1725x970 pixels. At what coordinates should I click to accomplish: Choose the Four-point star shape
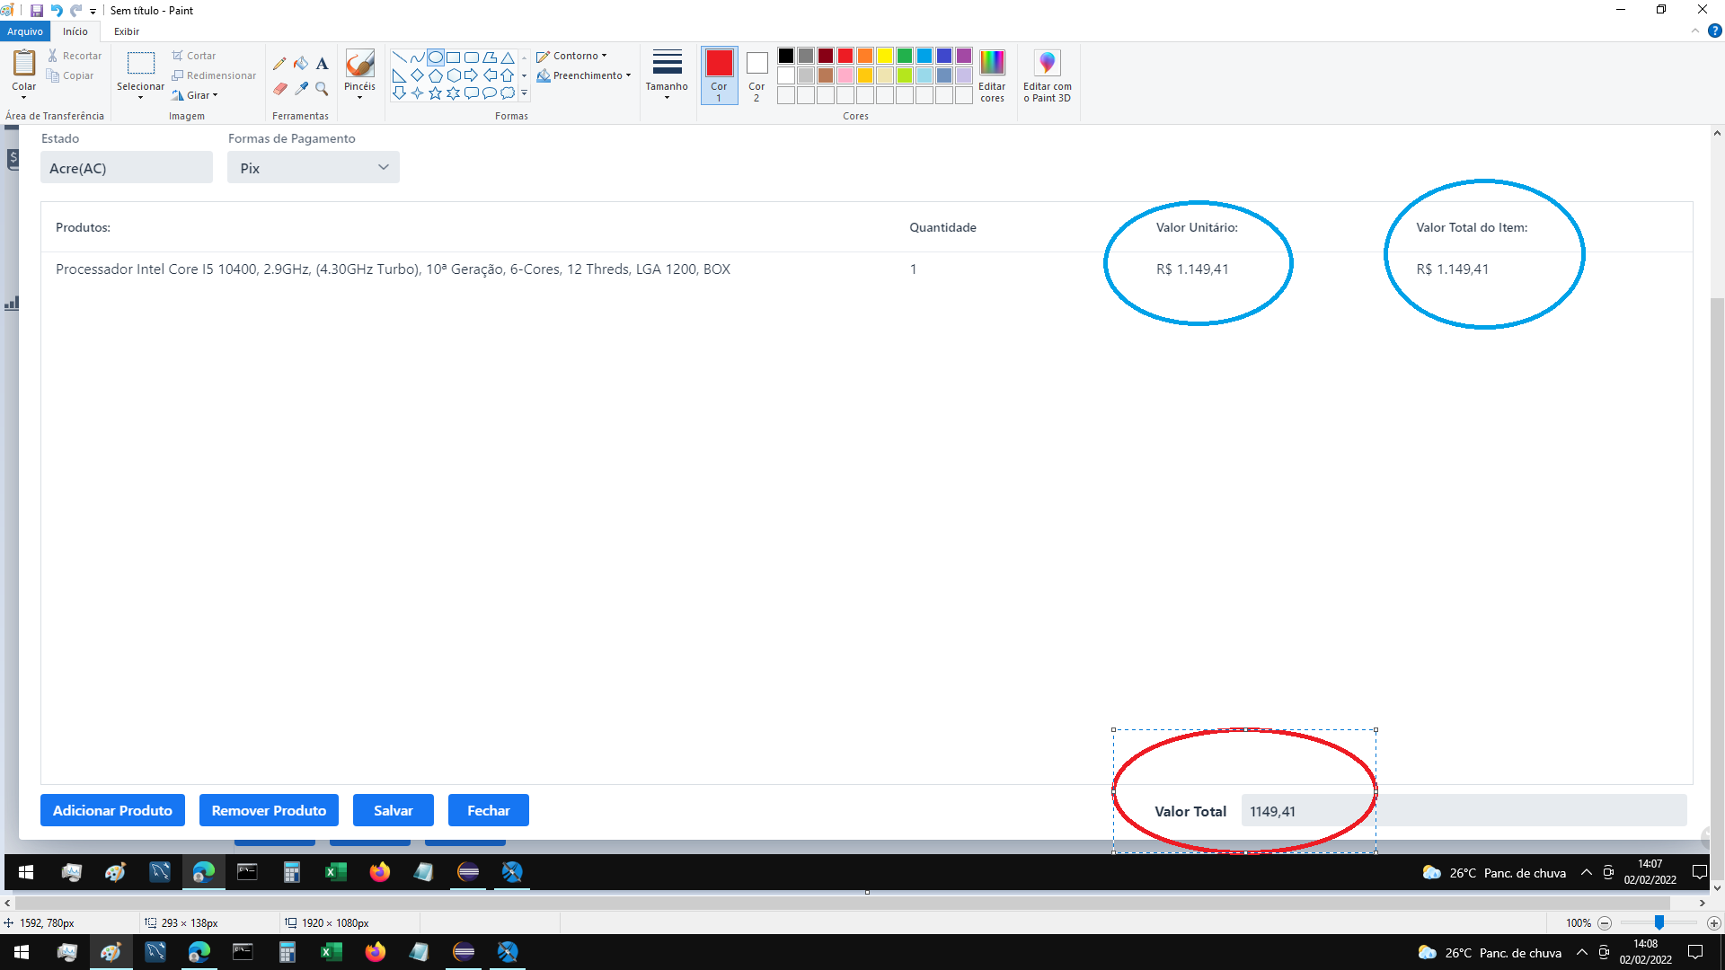[417, 93]
